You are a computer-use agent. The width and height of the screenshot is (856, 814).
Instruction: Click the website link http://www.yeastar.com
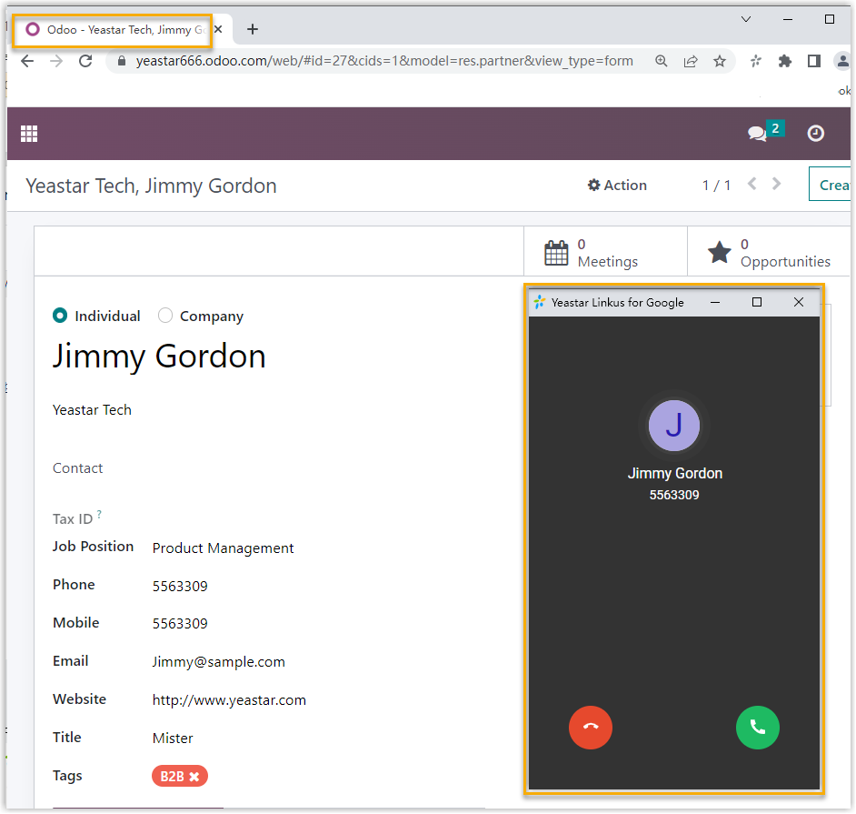pos(229,700)
